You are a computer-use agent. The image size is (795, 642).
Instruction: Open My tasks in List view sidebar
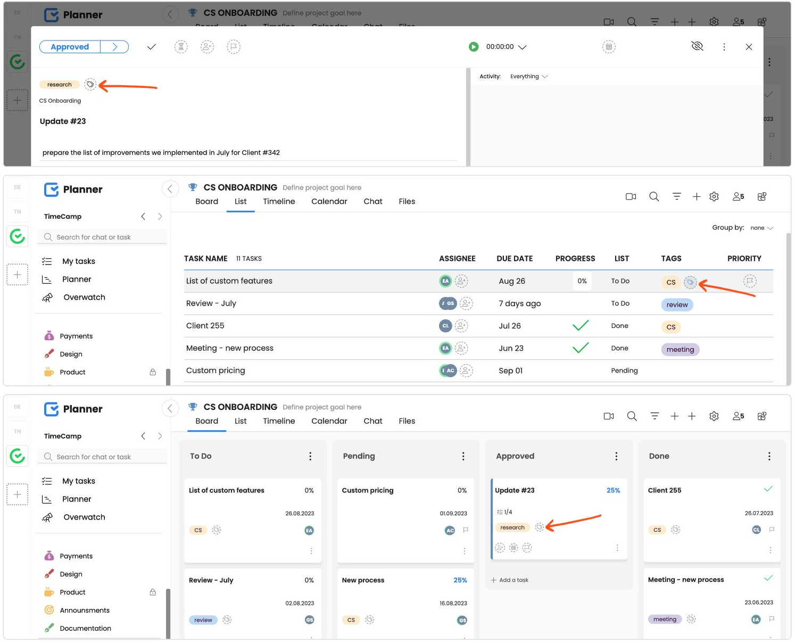[x=79, y=261]
